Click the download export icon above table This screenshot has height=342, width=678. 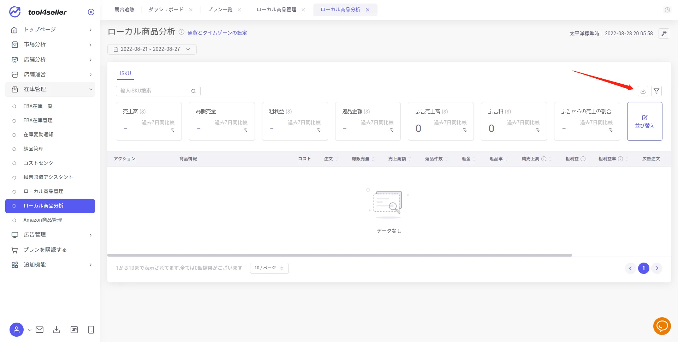point(643,91)
